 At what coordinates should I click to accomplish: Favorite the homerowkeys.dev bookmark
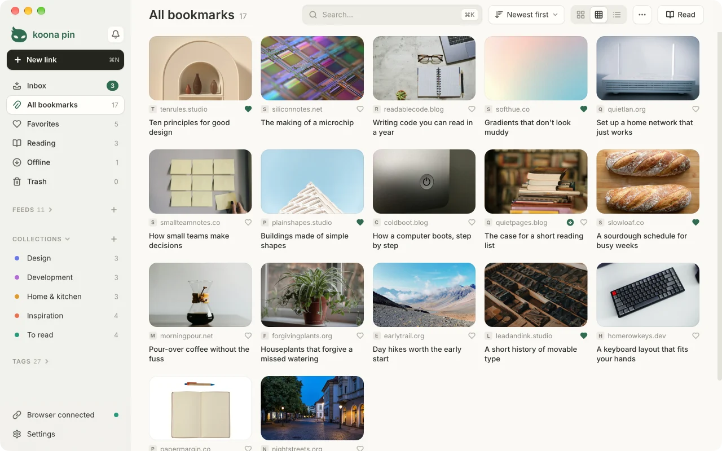point(695,336)
